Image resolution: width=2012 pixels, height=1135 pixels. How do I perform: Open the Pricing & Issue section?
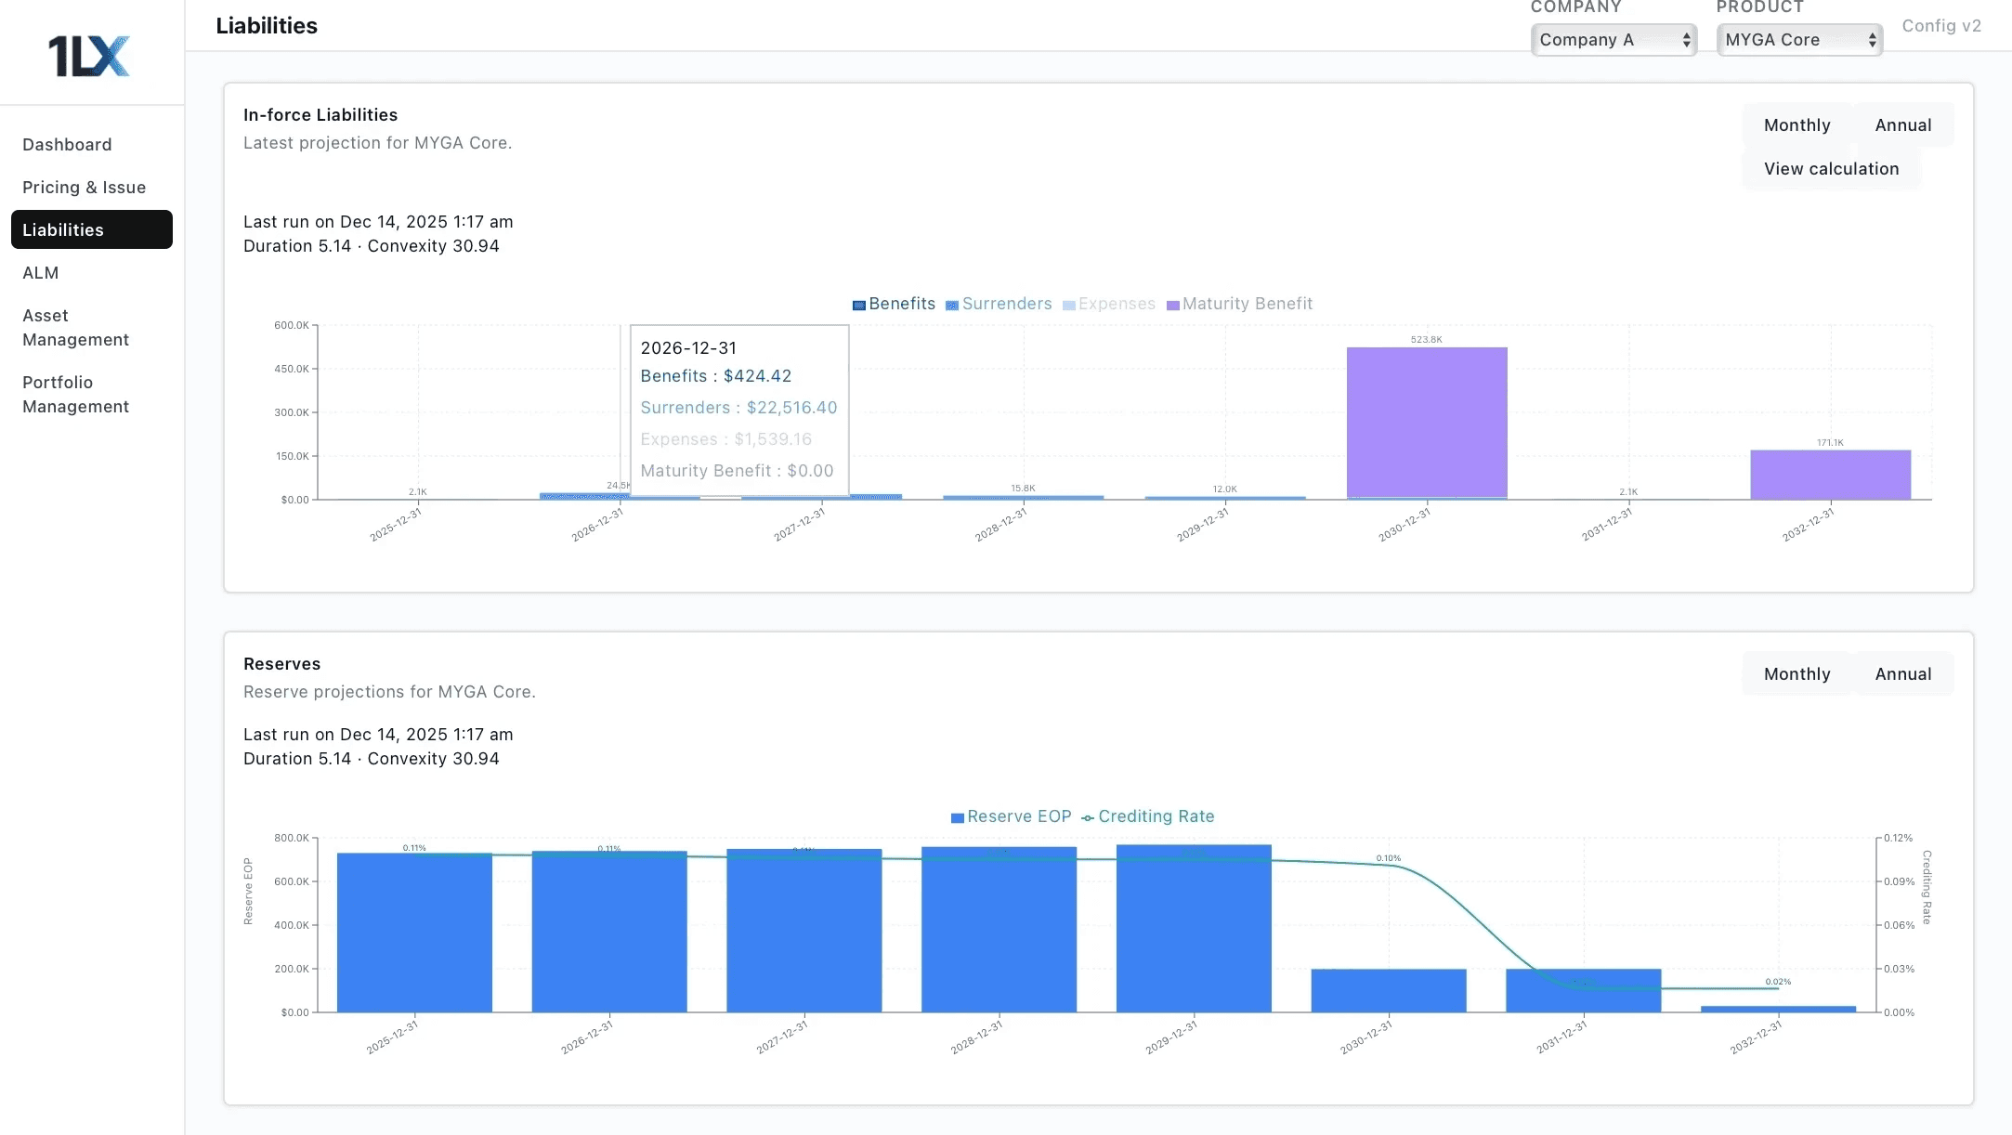point(84,187)
